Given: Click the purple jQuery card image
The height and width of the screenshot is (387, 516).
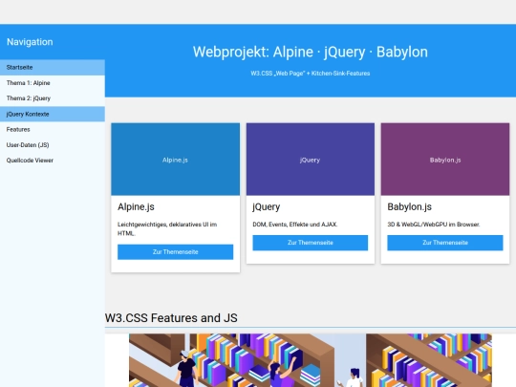Looking at the screenshot, I should pos(311,160).
